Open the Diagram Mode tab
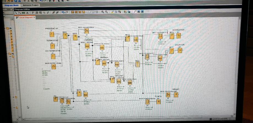 (x=12, y=5)
